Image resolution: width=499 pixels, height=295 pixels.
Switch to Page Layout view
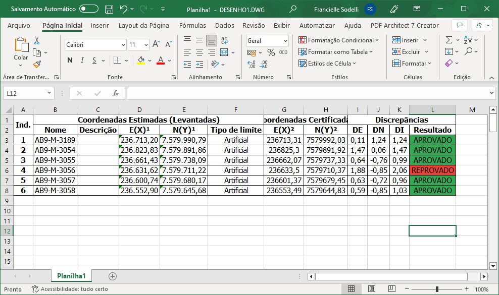pyautogui.click(x=371, y=288)
